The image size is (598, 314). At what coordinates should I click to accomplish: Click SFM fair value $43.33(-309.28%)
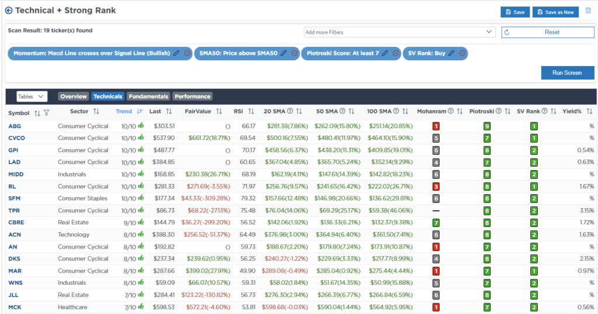[x=206, y=198]
